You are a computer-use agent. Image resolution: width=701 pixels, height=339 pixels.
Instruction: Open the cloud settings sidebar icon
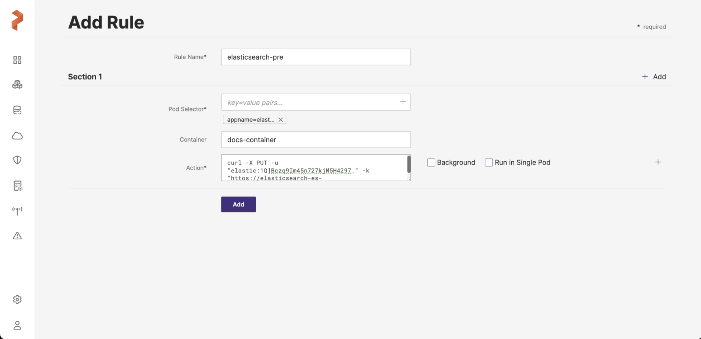(x=17, y=136)
